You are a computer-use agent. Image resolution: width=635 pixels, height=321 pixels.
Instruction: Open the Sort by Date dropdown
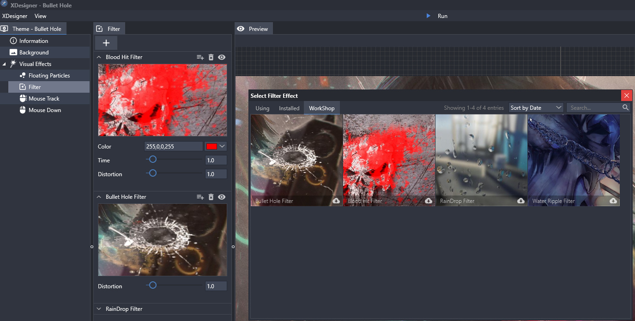pos(536,107)
